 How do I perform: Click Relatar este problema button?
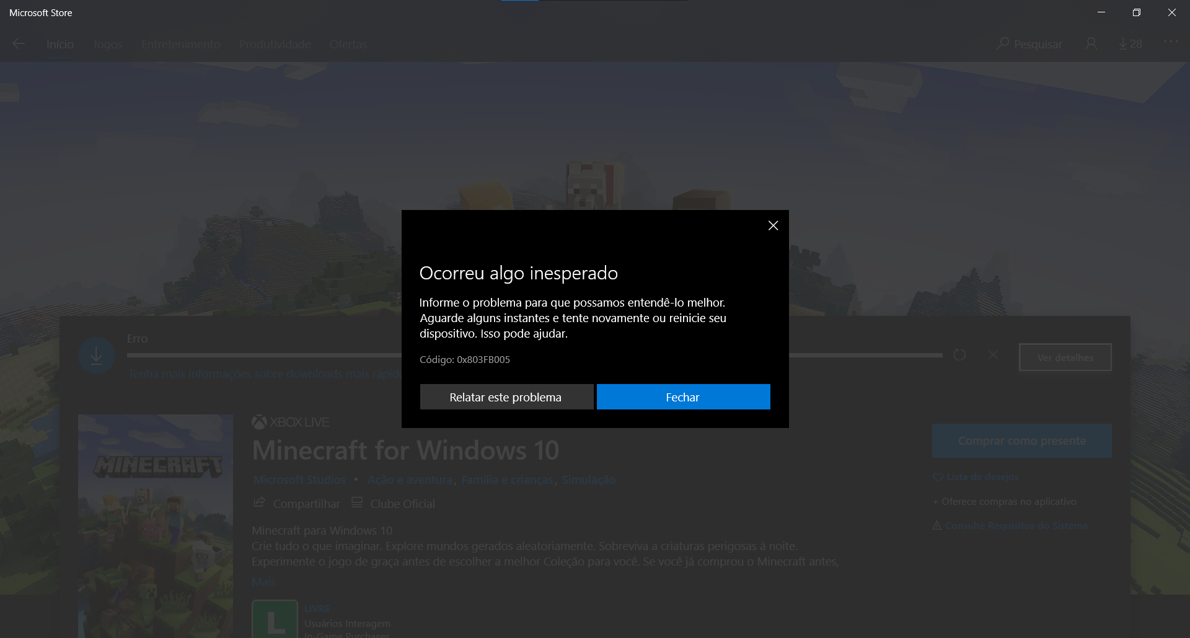pos(506,397)
